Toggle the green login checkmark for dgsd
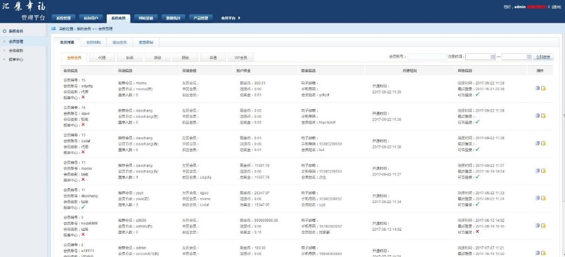The image size is (565, 257). 478,122
